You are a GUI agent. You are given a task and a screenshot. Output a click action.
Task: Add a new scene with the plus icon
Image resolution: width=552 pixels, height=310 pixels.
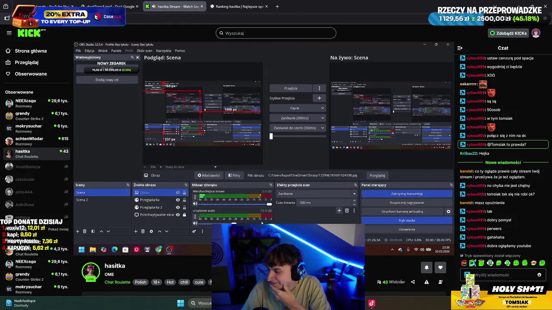(78, 231)
